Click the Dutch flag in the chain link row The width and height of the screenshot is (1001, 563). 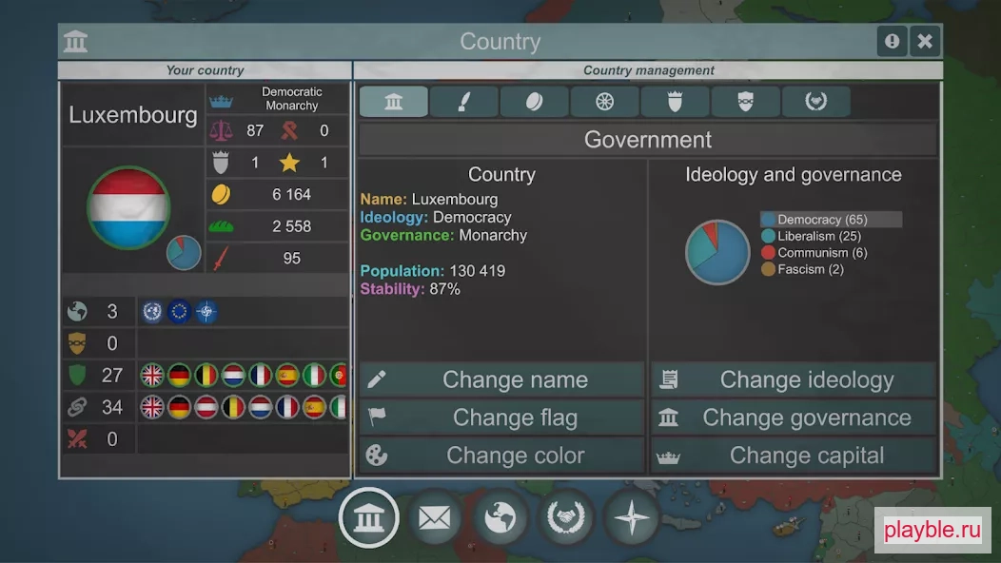click(261, 407)
